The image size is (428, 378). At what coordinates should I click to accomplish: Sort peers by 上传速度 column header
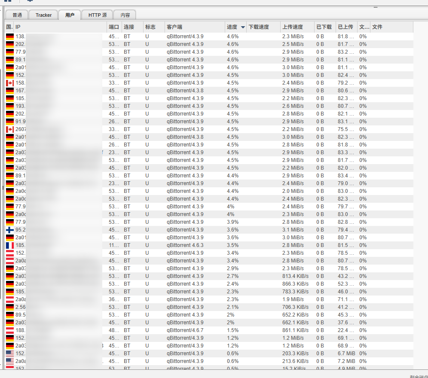(x=293, y=27)
